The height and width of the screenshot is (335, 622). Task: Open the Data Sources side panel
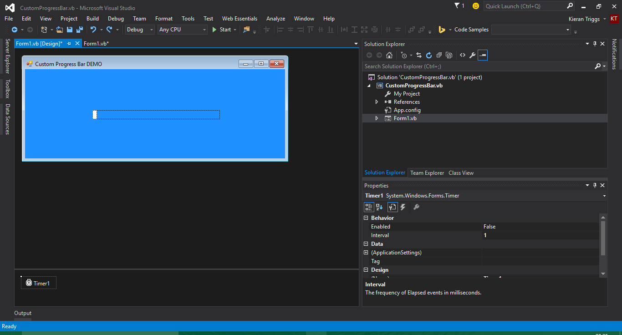pyautogui.click(x=7, y=119)
